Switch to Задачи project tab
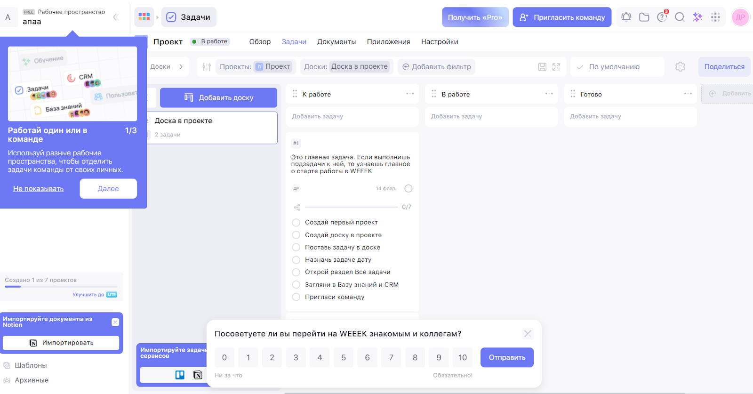The image size is (753, 394). coord(294,42)
